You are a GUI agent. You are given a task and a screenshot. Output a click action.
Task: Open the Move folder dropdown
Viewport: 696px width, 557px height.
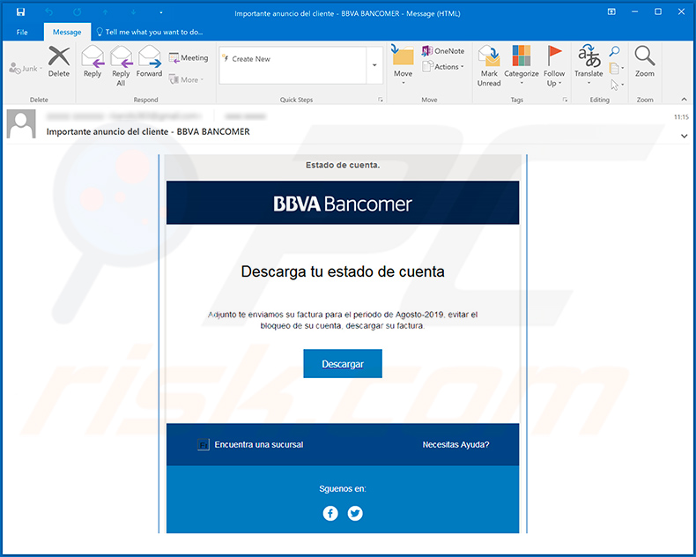[x=403, y=66]
